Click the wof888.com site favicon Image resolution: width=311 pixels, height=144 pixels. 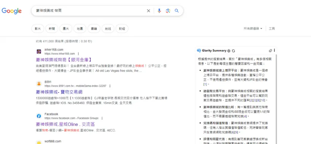[39, 142]
